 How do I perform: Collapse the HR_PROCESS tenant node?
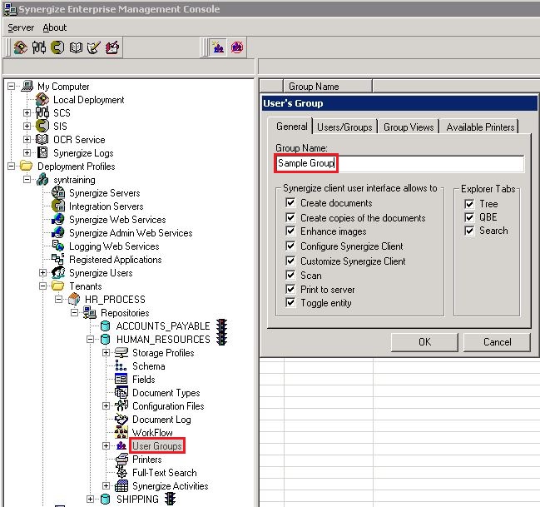coord(58,299)
